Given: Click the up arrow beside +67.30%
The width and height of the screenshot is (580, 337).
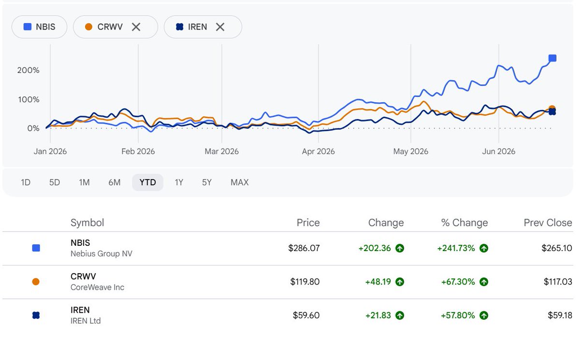Looking at the screenshot, I should pos(484,281).
